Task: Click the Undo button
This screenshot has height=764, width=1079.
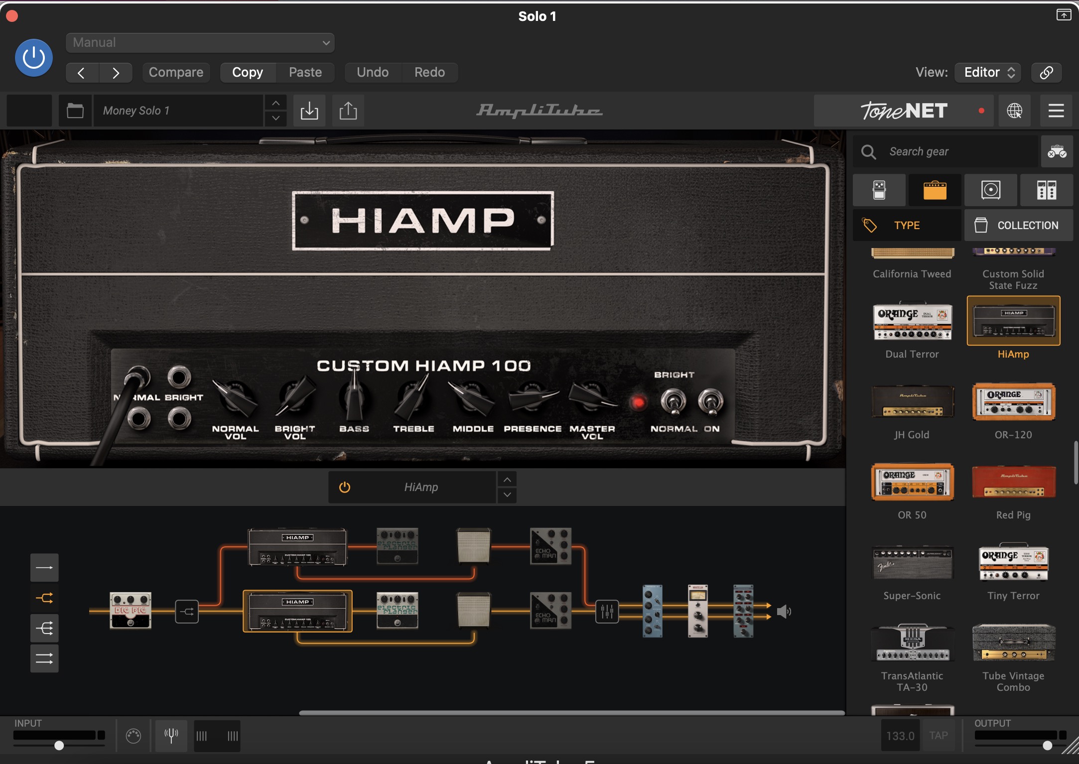Action: tap(373, 73)
